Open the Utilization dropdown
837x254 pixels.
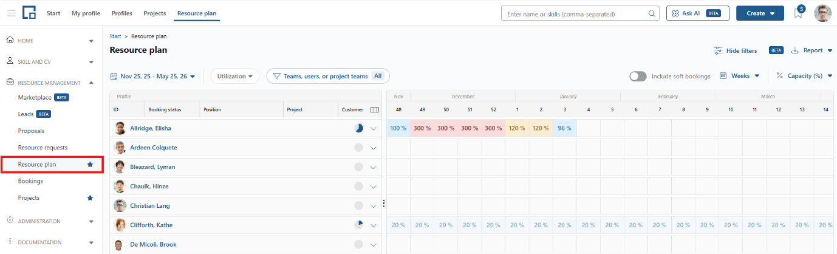[235, 77]
